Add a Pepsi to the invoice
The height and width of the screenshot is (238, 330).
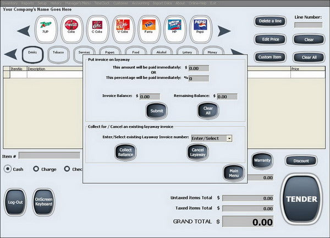tap(201, 29)
